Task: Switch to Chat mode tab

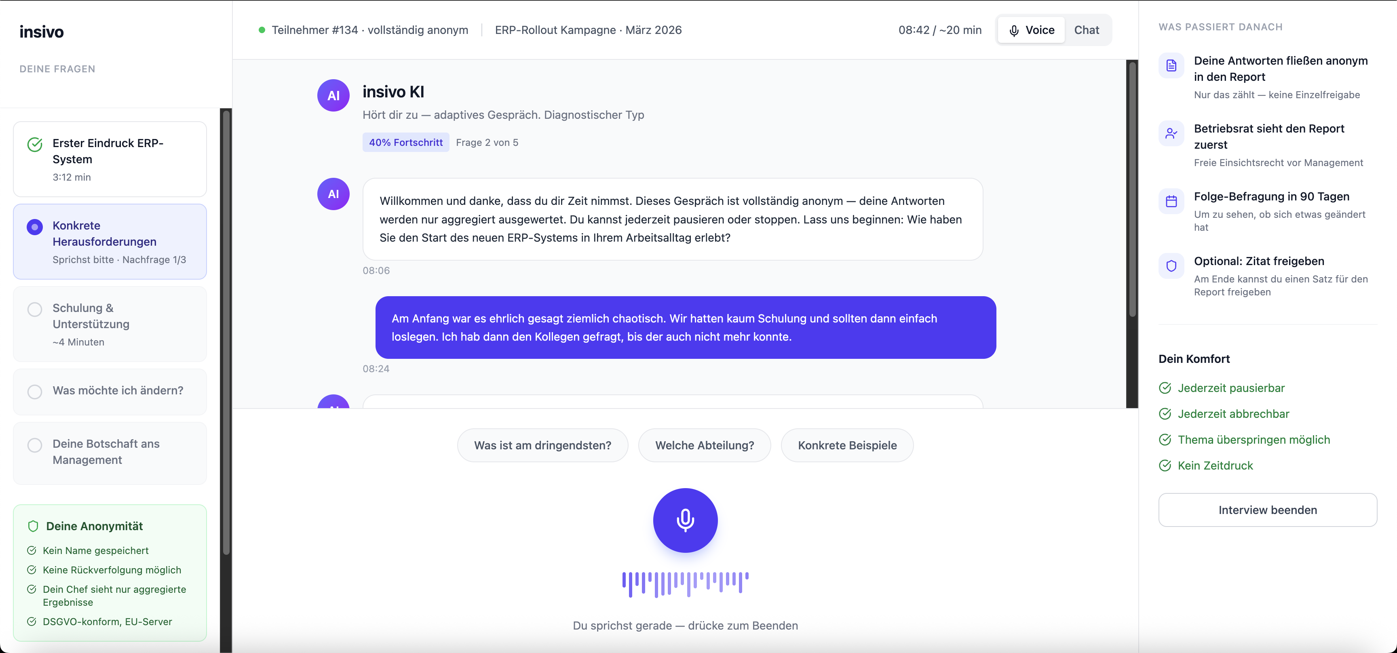Action: [x=1086, y=30]
